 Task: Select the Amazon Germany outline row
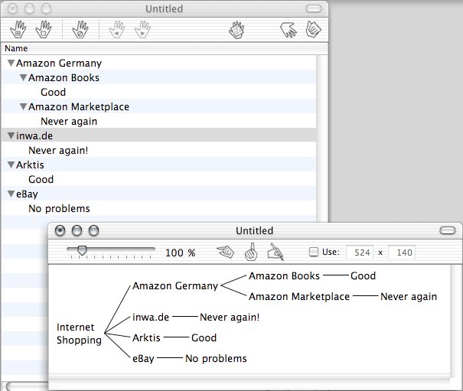(158, 63)
